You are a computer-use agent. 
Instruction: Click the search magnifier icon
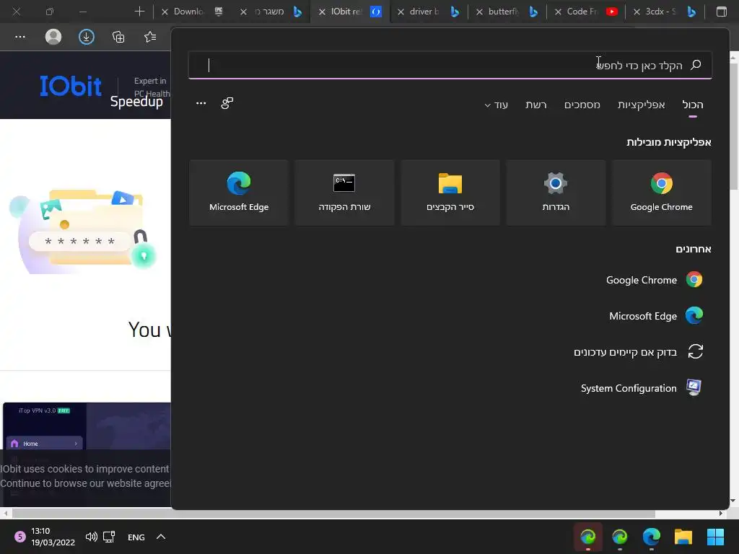696,65
